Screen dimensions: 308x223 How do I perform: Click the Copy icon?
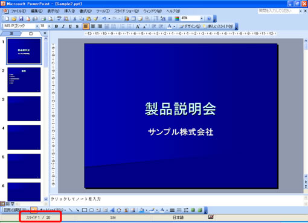(x=82, y=19)
